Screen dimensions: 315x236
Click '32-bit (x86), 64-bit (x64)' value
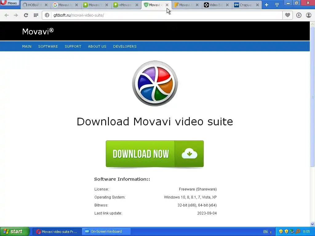pyautogui.click(x=197, y=205)
